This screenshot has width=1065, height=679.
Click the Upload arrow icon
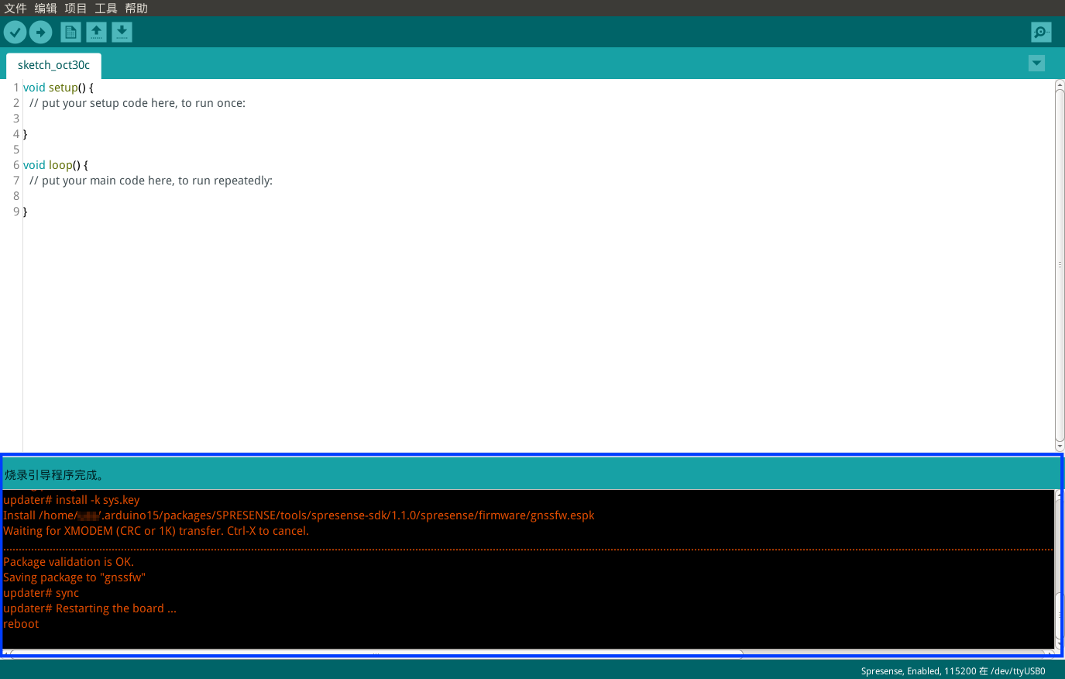click(40, 33)
